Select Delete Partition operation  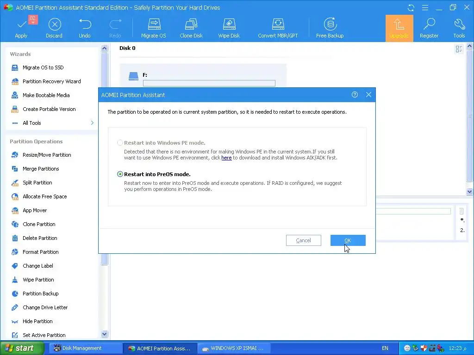40,238
